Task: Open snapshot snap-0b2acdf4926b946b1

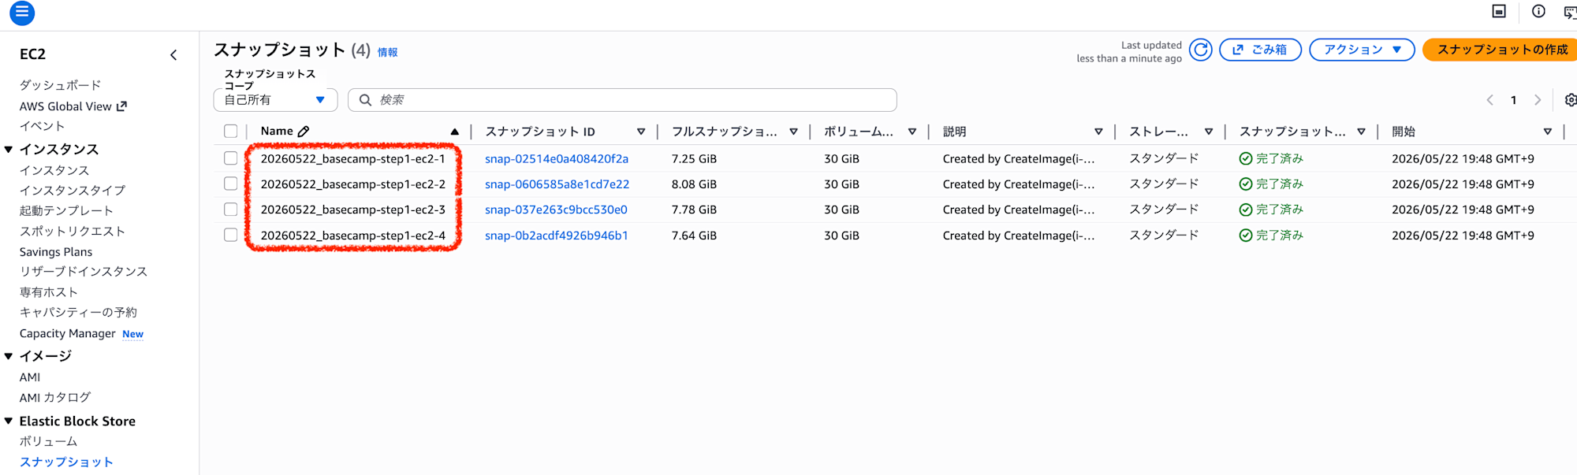Action: click(x=557, y=236)
